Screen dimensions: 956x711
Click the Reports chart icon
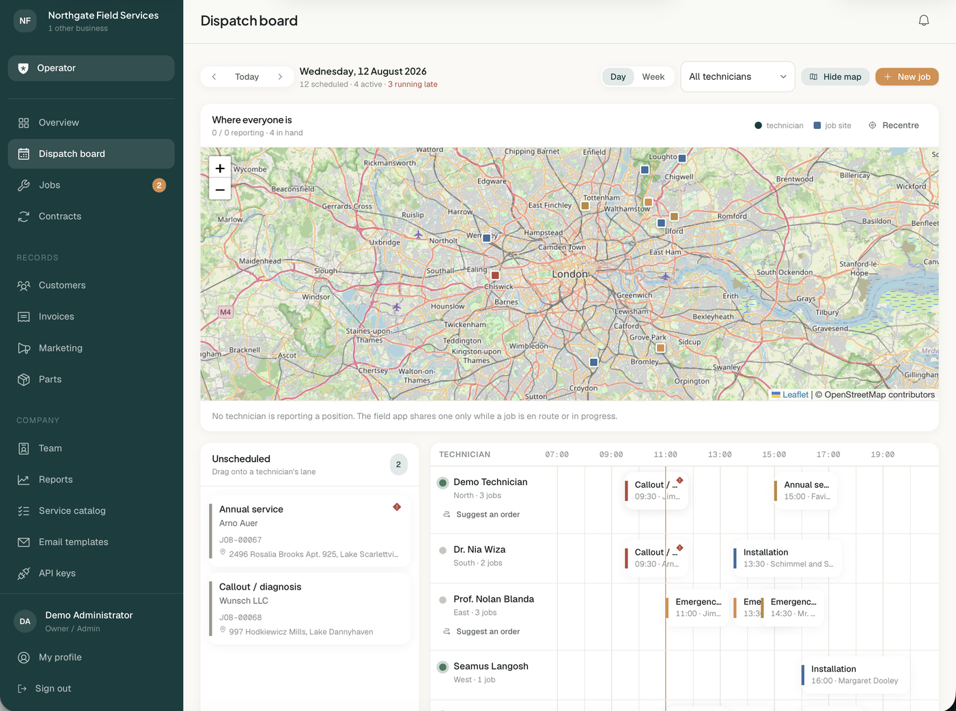click(x=24, y=480)
